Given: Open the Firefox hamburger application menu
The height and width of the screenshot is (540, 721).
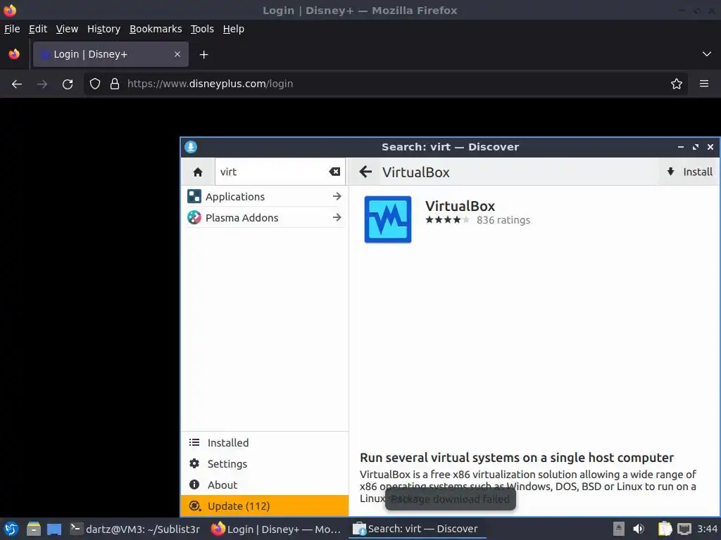Looking at the screenshot, I should (x=704, y=84).
